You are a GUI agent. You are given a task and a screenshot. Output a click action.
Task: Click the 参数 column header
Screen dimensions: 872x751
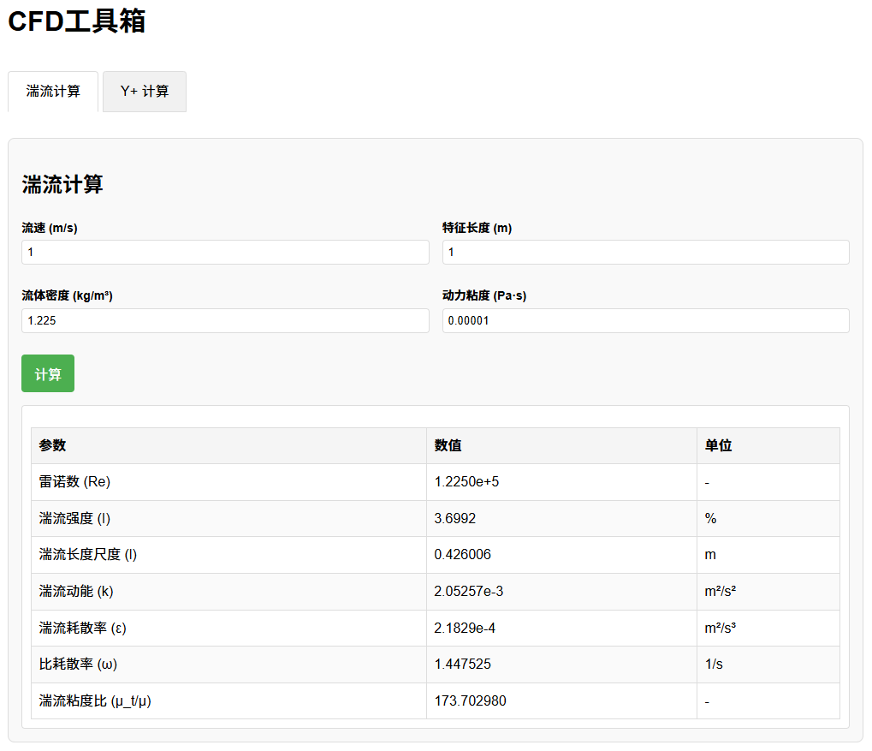(x=53, y=446)
